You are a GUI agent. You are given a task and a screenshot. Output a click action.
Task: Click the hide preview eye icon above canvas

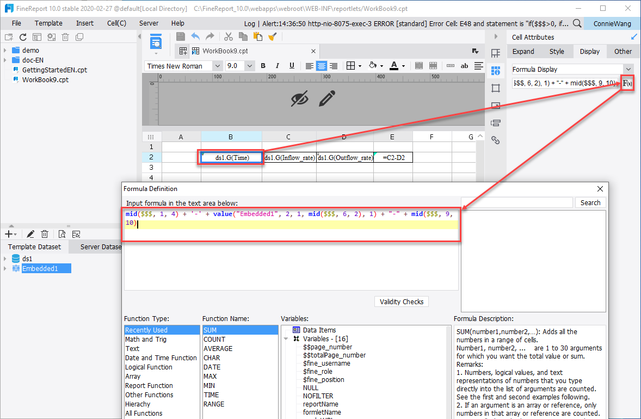[x=299, y=100]
